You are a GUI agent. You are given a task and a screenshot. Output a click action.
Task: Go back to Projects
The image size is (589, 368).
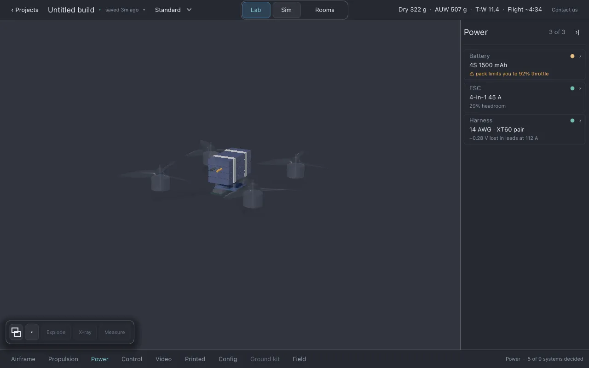point(25,10)
